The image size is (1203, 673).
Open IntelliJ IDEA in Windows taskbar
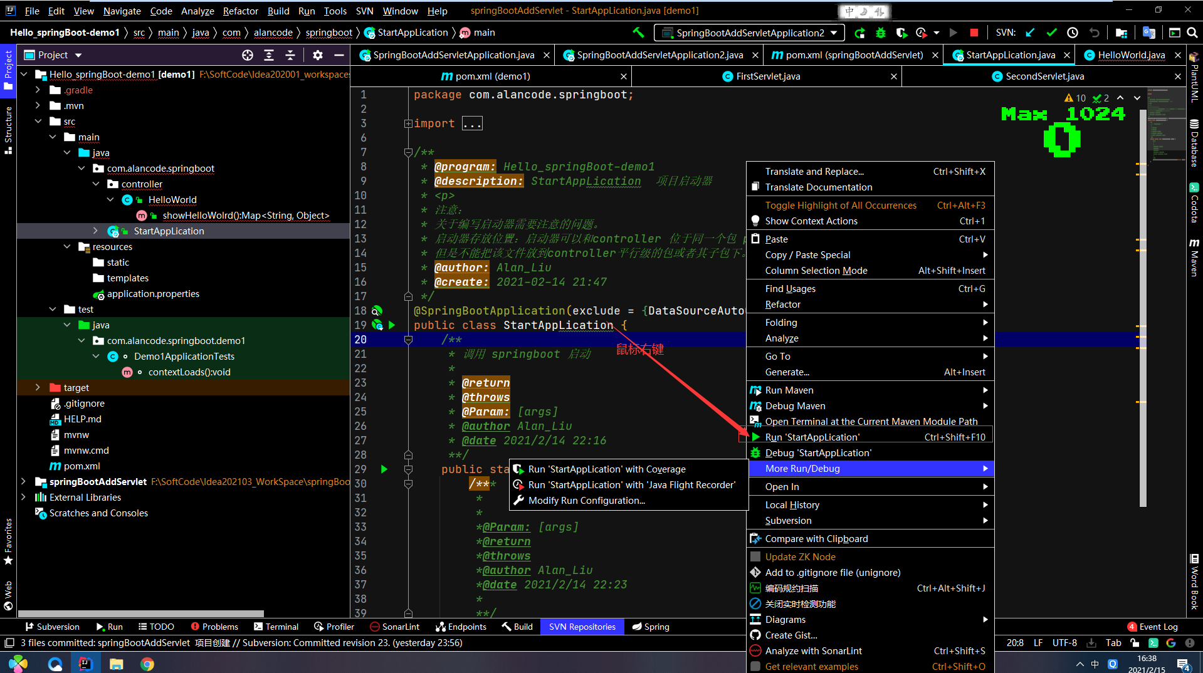[85, 663]
